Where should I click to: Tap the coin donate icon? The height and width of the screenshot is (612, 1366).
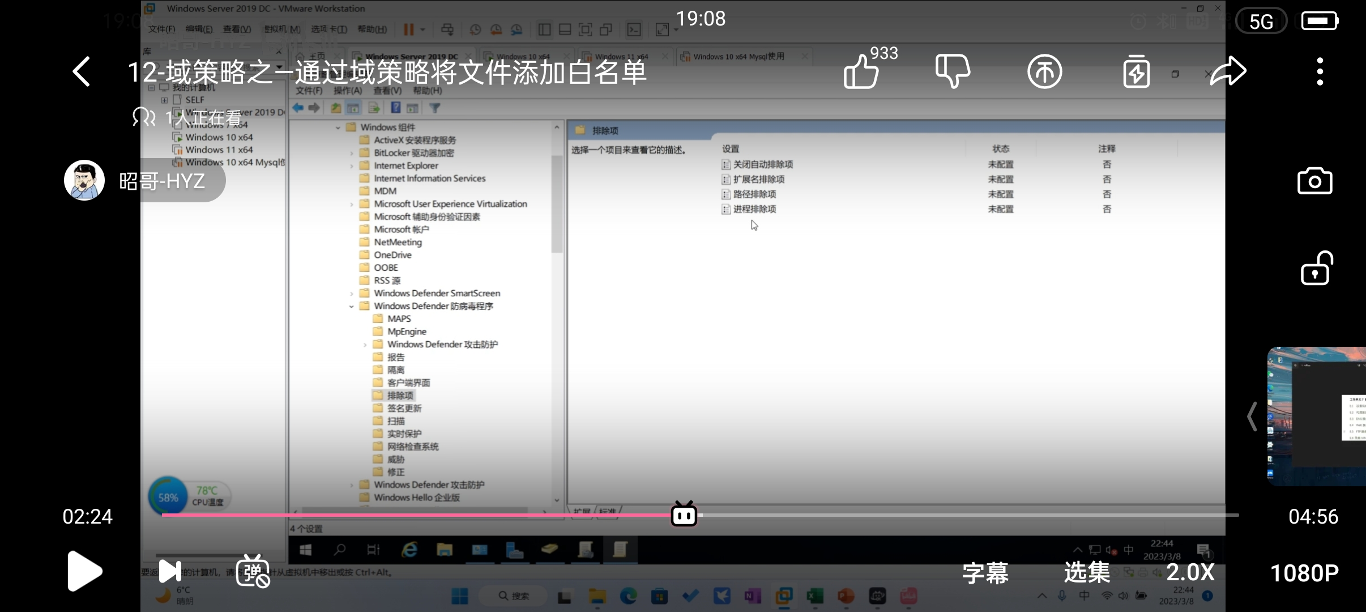pyautogui.click(x=1044, y=72)
